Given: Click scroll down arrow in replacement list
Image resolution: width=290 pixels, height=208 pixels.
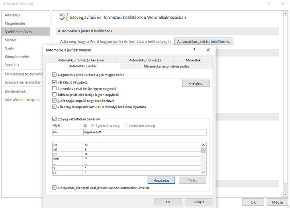Looking at the screenshot, I should tap(204, 172).
